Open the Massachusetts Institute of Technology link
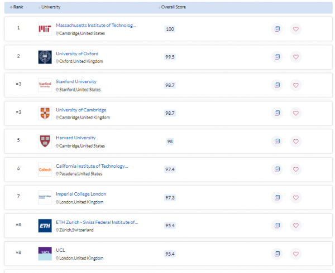This screenshot has height=273, width=335. [x=95, y=26]
